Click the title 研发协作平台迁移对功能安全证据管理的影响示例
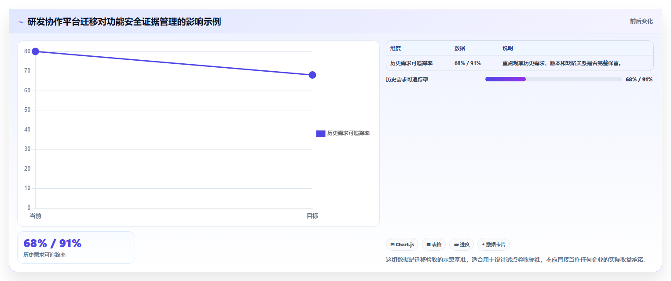The height and width of the screenshot is (281, 671). coord(124,22)
